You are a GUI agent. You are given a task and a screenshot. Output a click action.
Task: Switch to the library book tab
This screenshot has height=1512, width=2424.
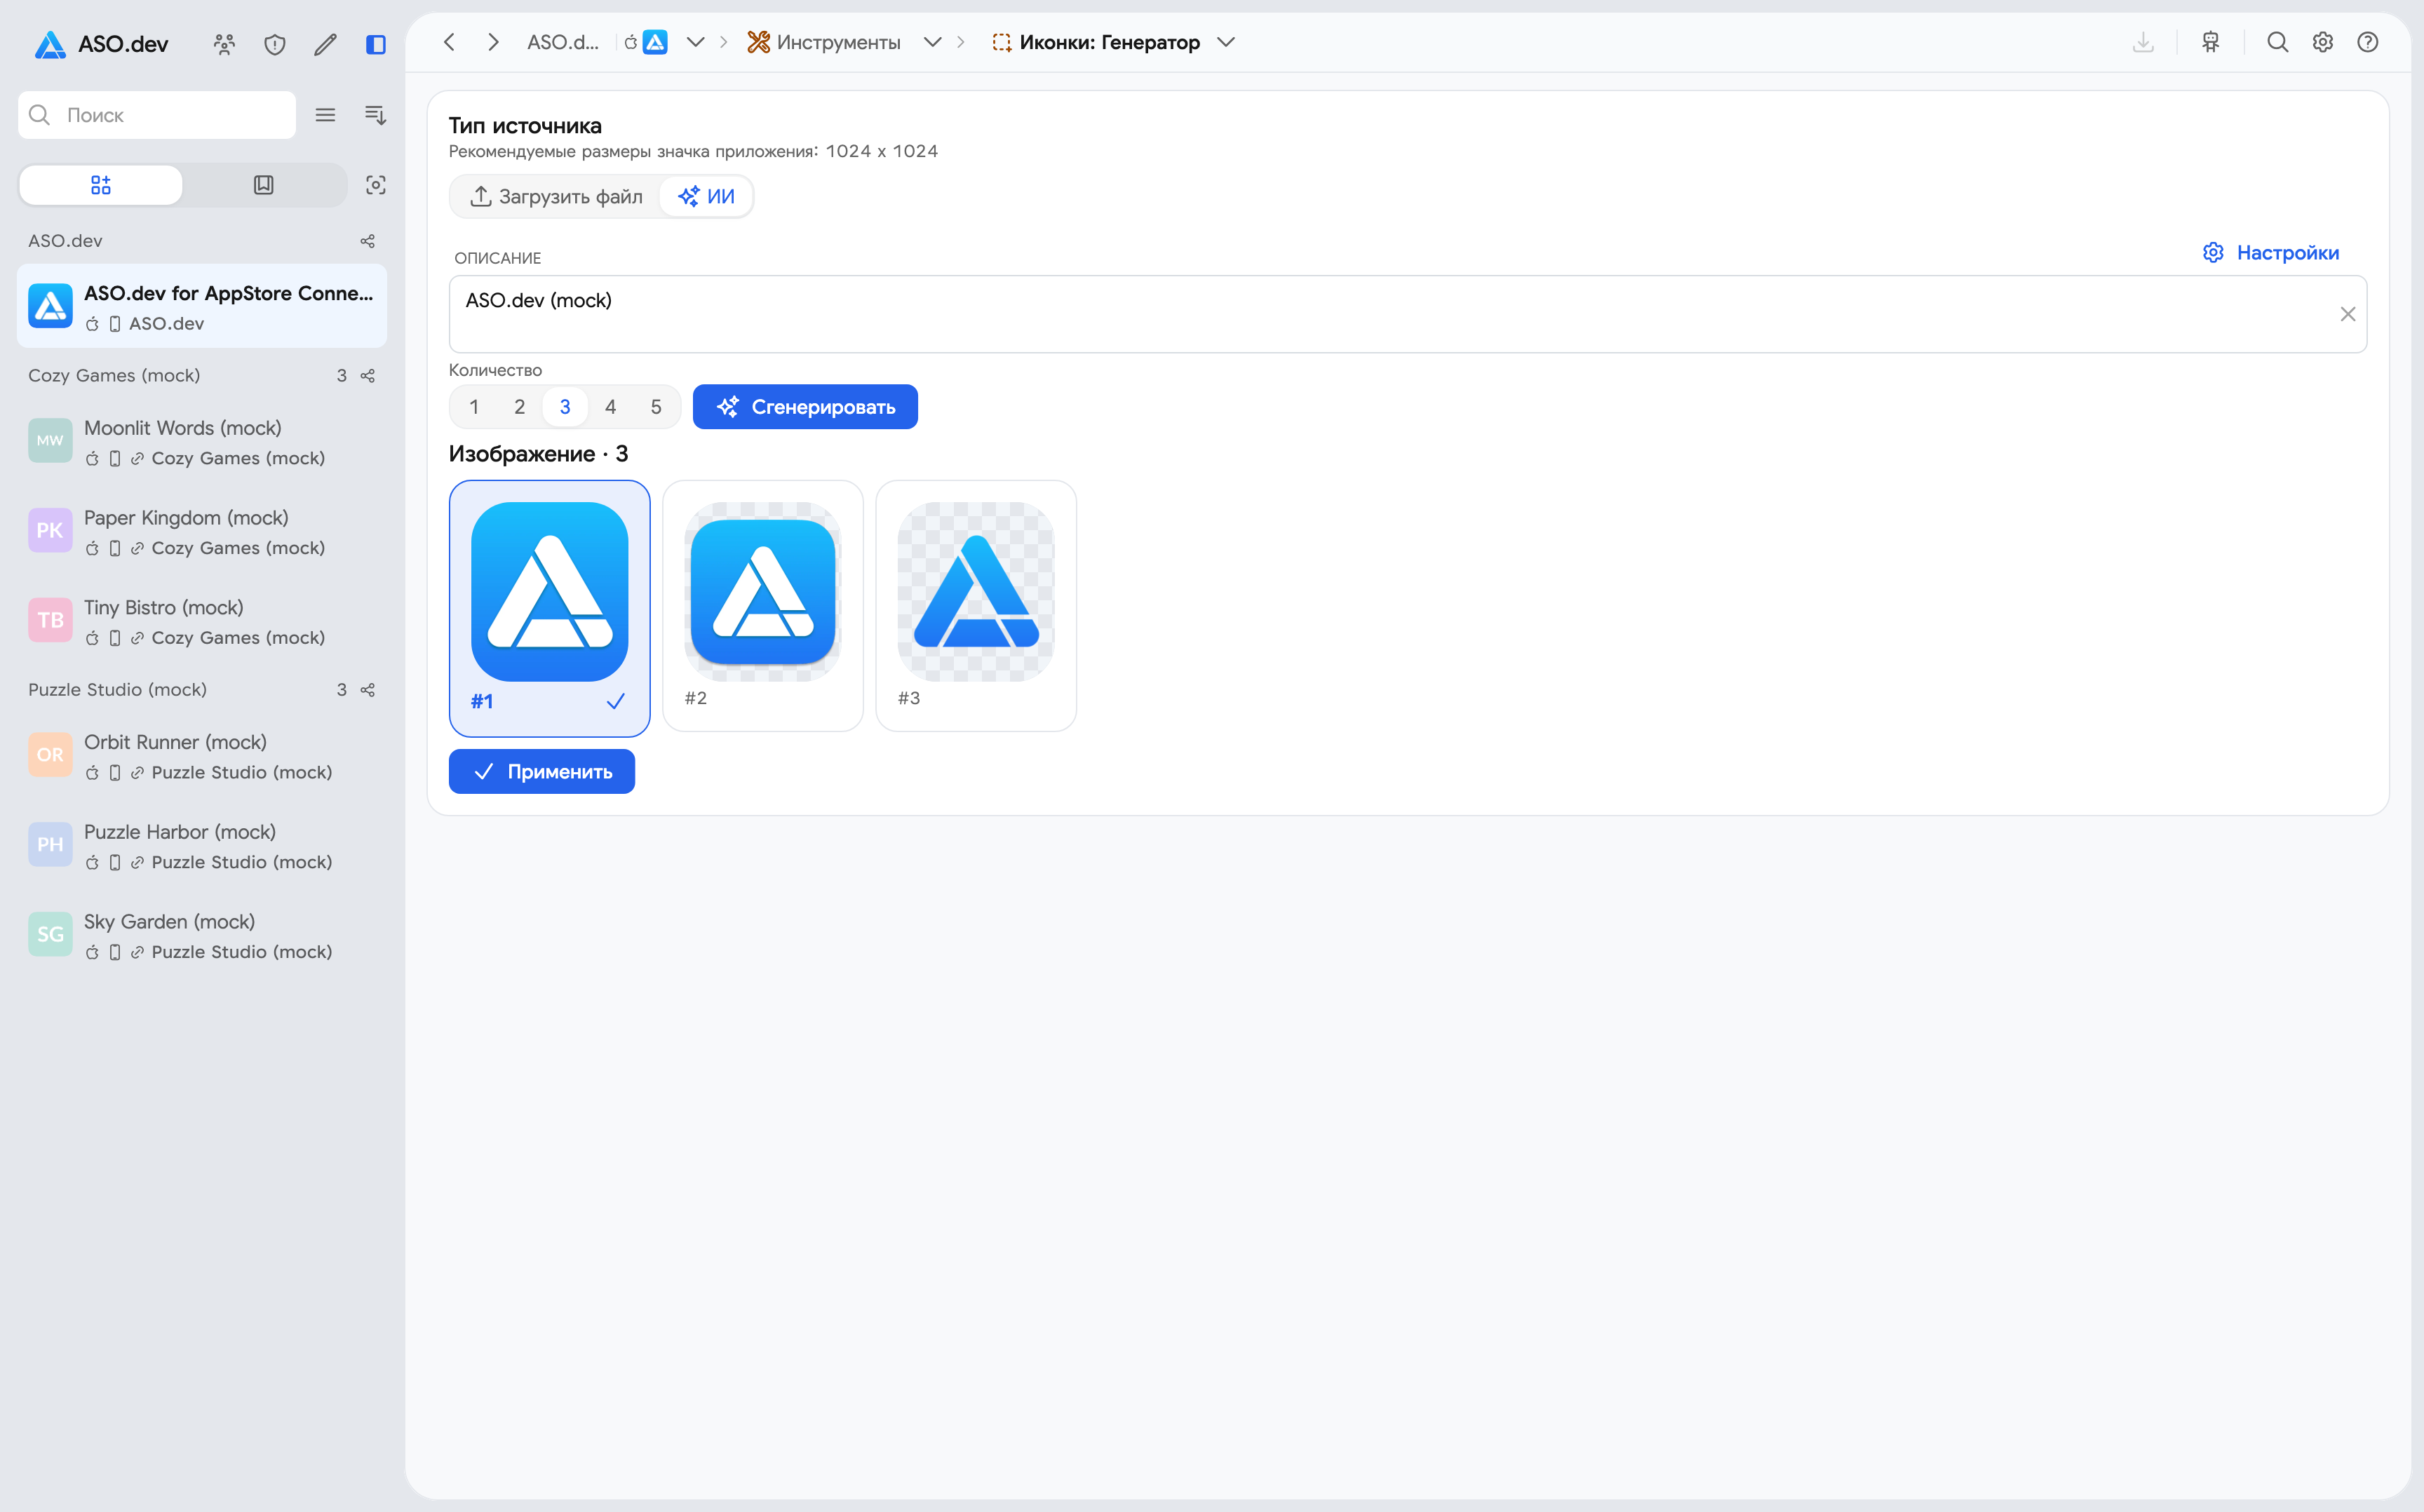pyautogui.click(x=264, y=185)
